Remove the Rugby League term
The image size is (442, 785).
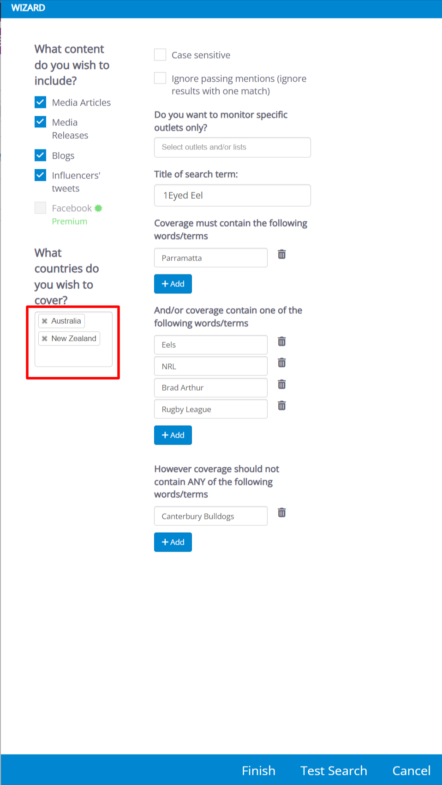pos(282,406)
